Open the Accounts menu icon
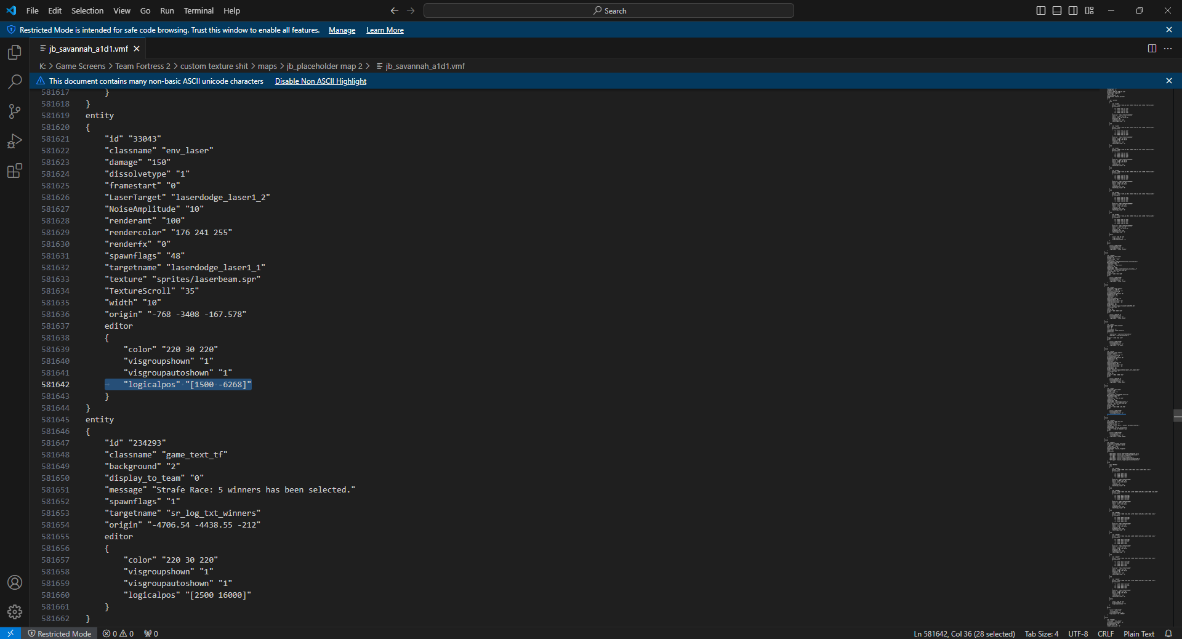1182x639 pixels. pos(15,582)
